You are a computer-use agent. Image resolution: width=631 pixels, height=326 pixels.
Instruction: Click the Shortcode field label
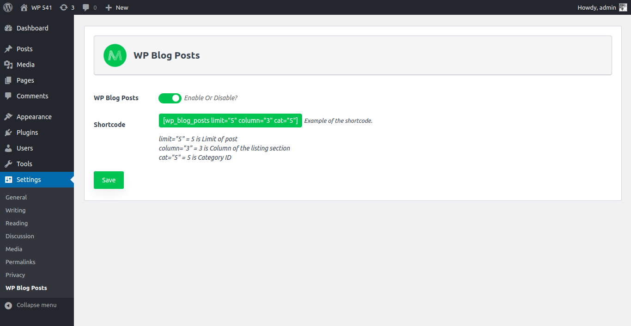(109, 125)
